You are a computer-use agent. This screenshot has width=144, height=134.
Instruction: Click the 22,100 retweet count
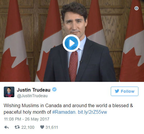pos(28,127)
